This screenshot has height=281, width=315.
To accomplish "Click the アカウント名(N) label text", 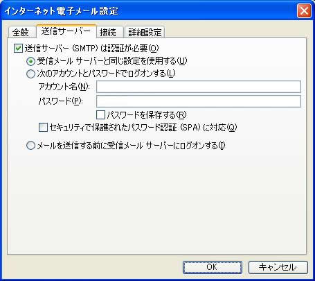I will [64, 87].
